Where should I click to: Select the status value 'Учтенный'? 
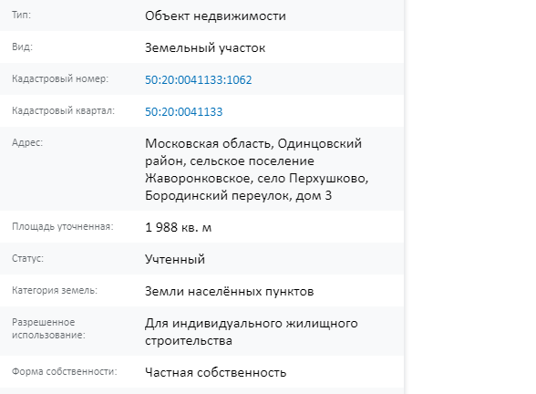[x=175, y=259]
